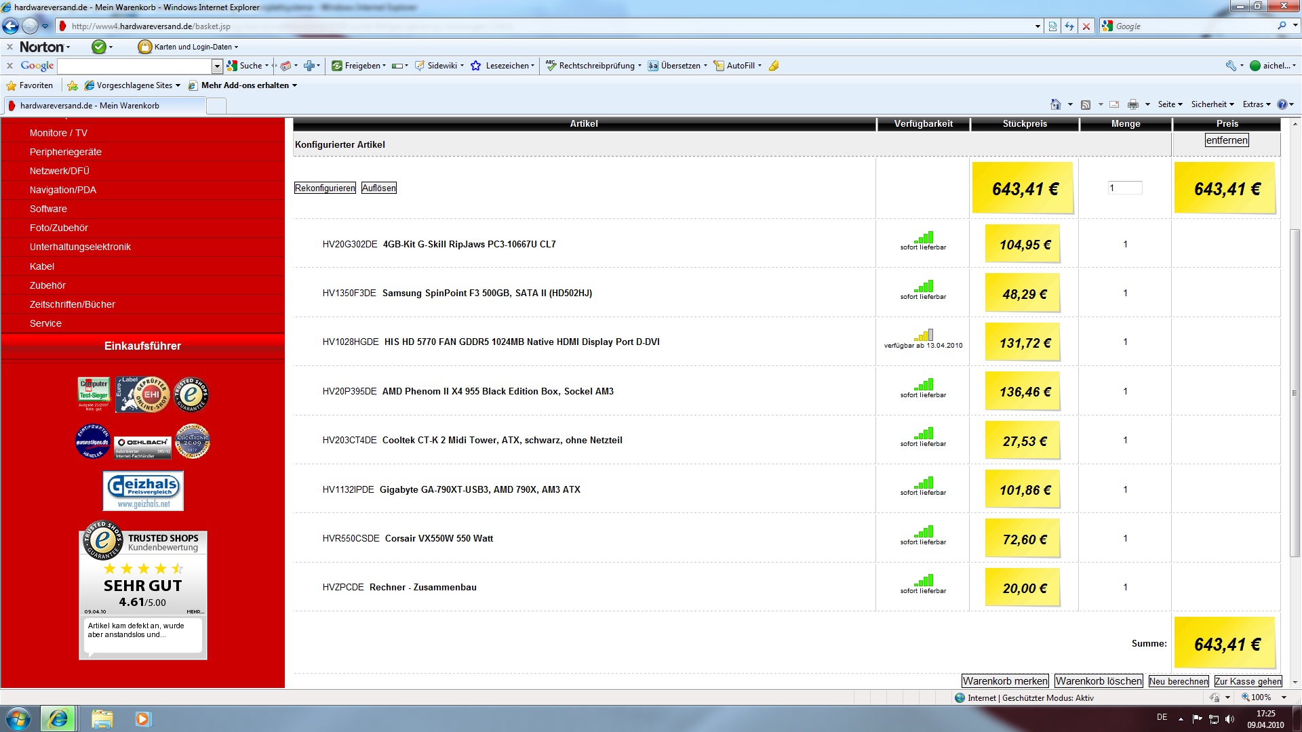Add page to favorites bar icon
The image size is (1302, 732).
coord(73,85)
